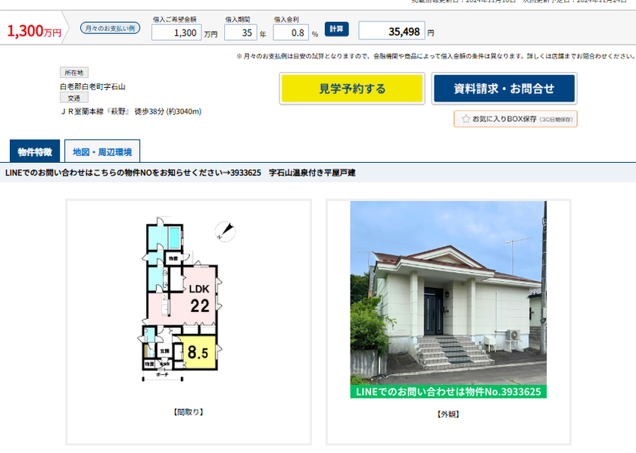Open the 萩野 station link
The image size is (636, 453).
[118, 111]
